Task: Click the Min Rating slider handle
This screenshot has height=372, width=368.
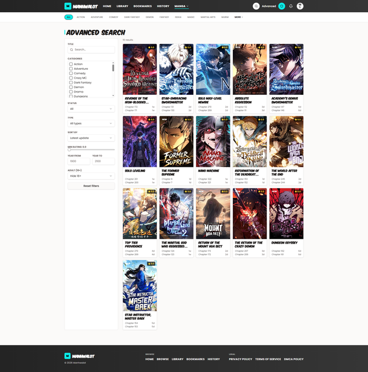Action: [x=69, y=150]
